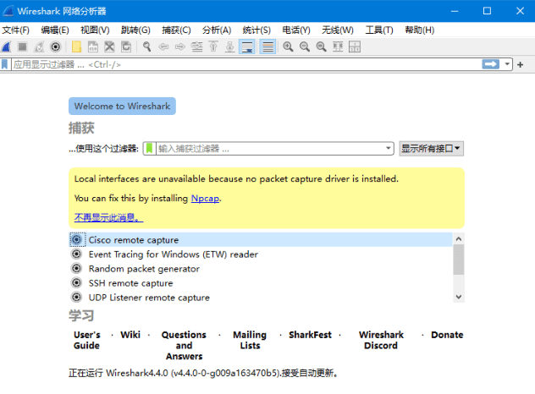Click find packet magnifier icon
535x394 pixels.
pyautogui.click(x=147, y=47)
